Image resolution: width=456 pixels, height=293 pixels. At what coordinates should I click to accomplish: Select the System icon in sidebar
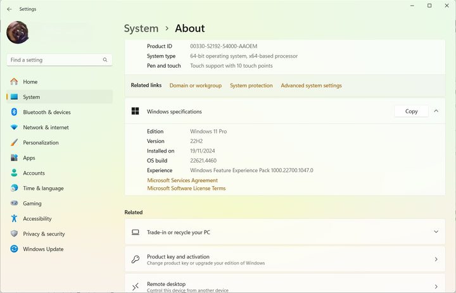point(14,97)
